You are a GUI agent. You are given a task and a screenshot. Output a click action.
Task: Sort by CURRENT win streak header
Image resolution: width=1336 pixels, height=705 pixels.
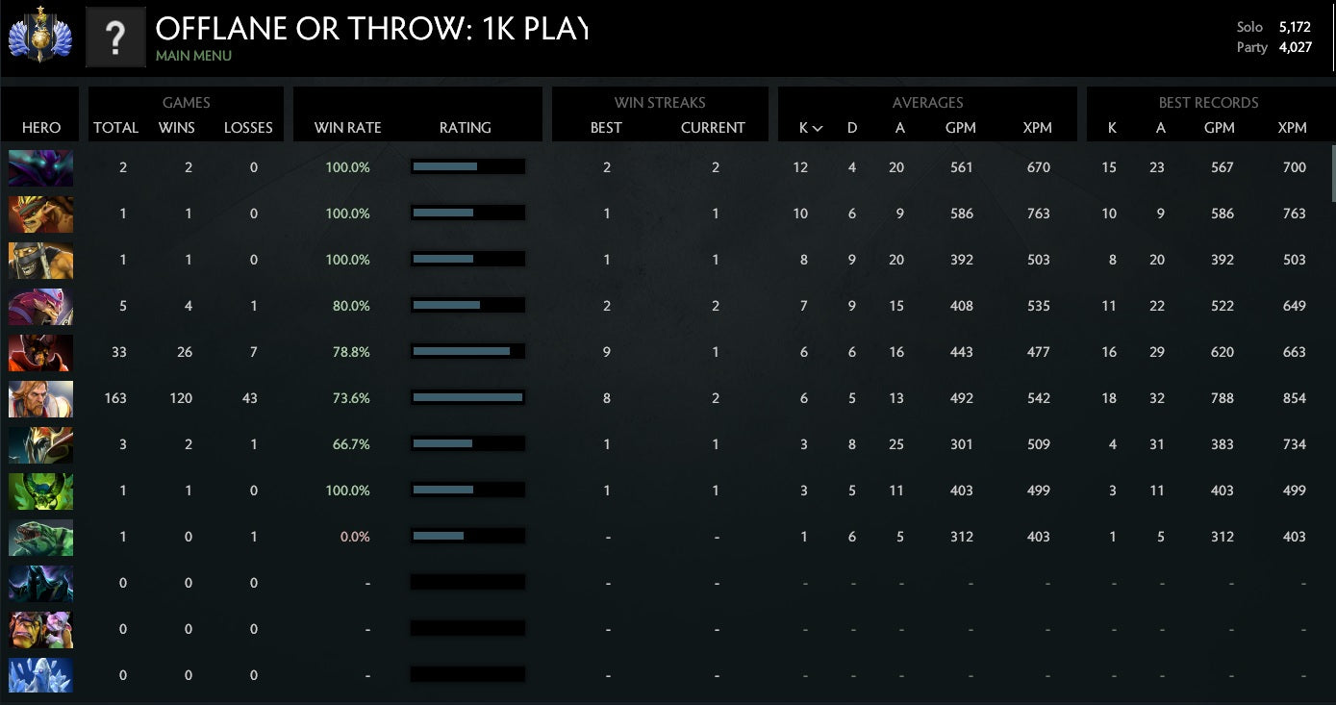pyautogui.click(x=713, y=128)
